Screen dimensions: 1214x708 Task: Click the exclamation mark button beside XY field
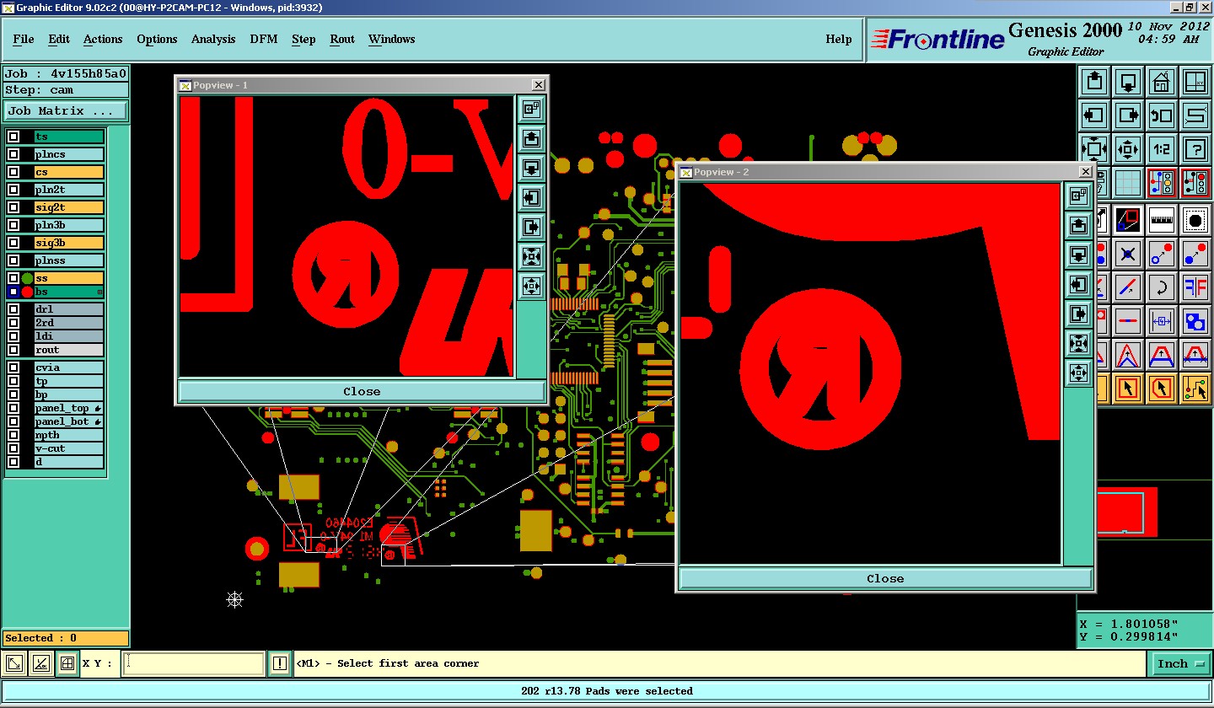[280, 663]
